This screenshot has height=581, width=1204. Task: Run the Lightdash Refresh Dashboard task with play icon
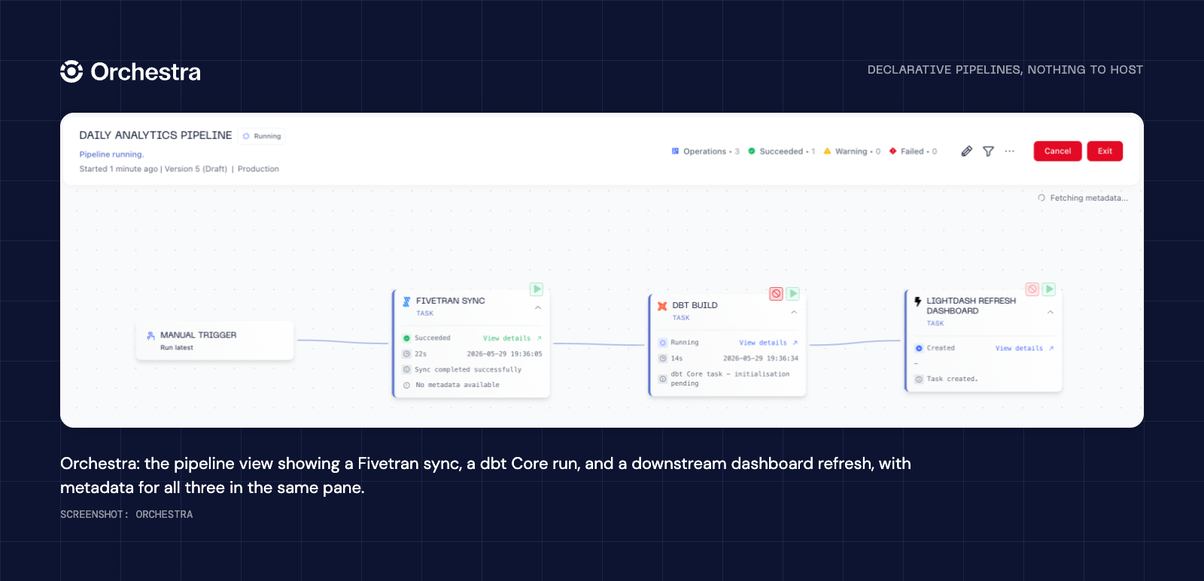pyautogui.click(x=1049, y=289)
